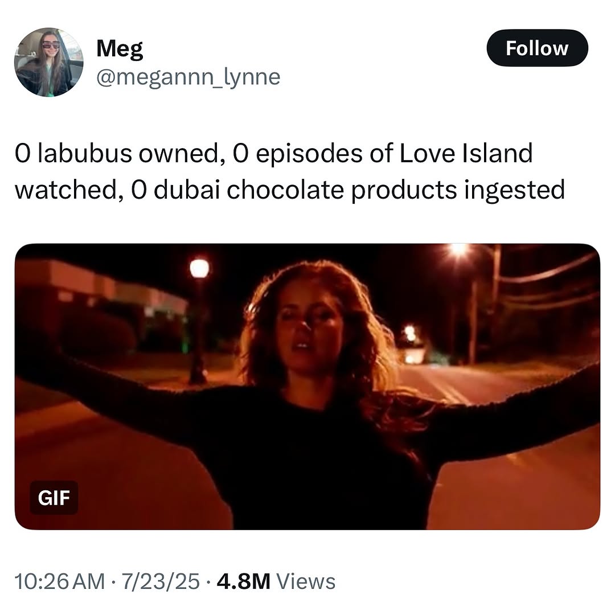Open the 10:26 AM timestamp
615x615 pixels.
[60, 581]
